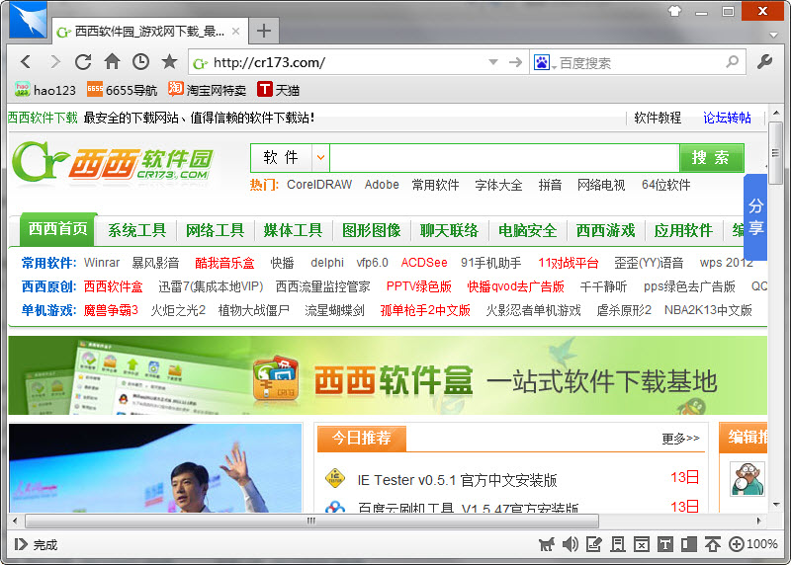Open the 软件教程 link
This screenshot has width=791, height=565.
658,118
